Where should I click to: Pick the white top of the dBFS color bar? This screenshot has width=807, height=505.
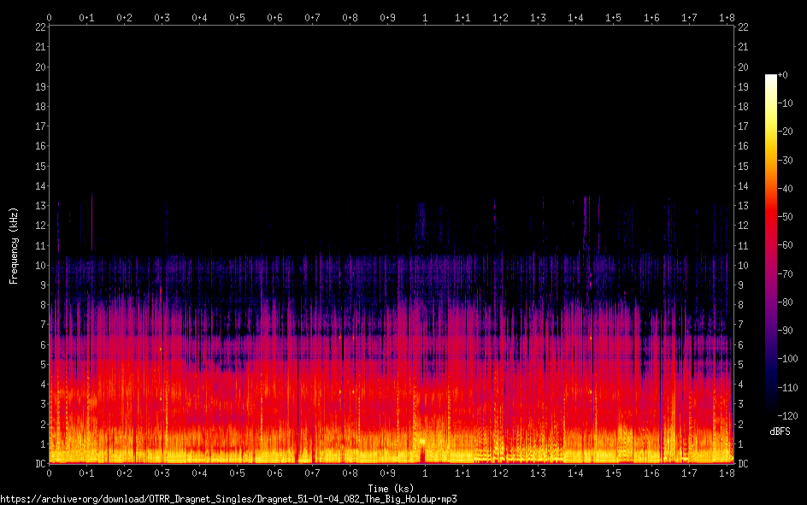[771, 79]
